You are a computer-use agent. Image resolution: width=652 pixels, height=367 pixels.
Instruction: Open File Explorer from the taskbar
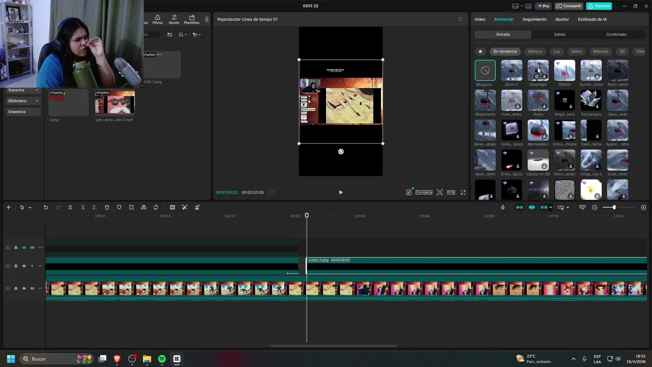click(x=147, y=359)
